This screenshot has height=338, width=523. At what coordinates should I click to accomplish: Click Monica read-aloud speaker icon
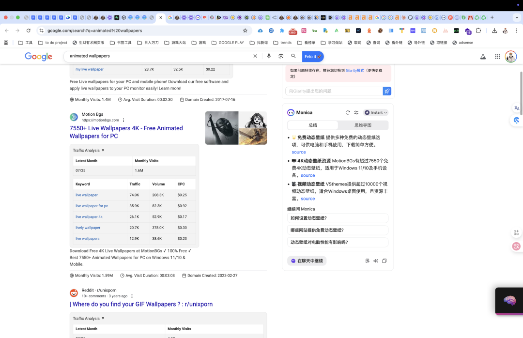tap(376, 261)
